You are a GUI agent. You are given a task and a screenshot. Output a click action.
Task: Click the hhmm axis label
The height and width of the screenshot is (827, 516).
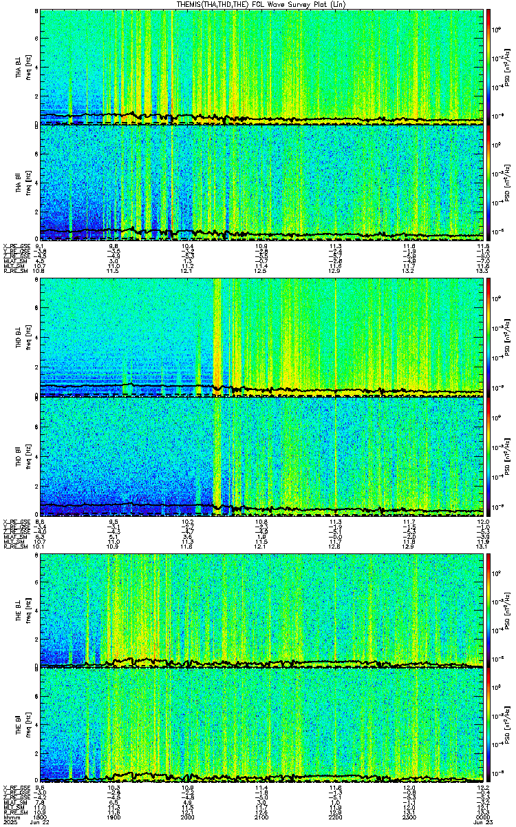tap(10, 817)
